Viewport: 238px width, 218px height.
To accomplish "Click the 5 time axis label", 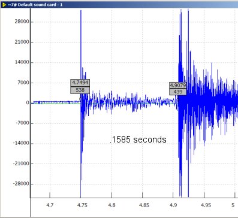I will tap(233, 205).
